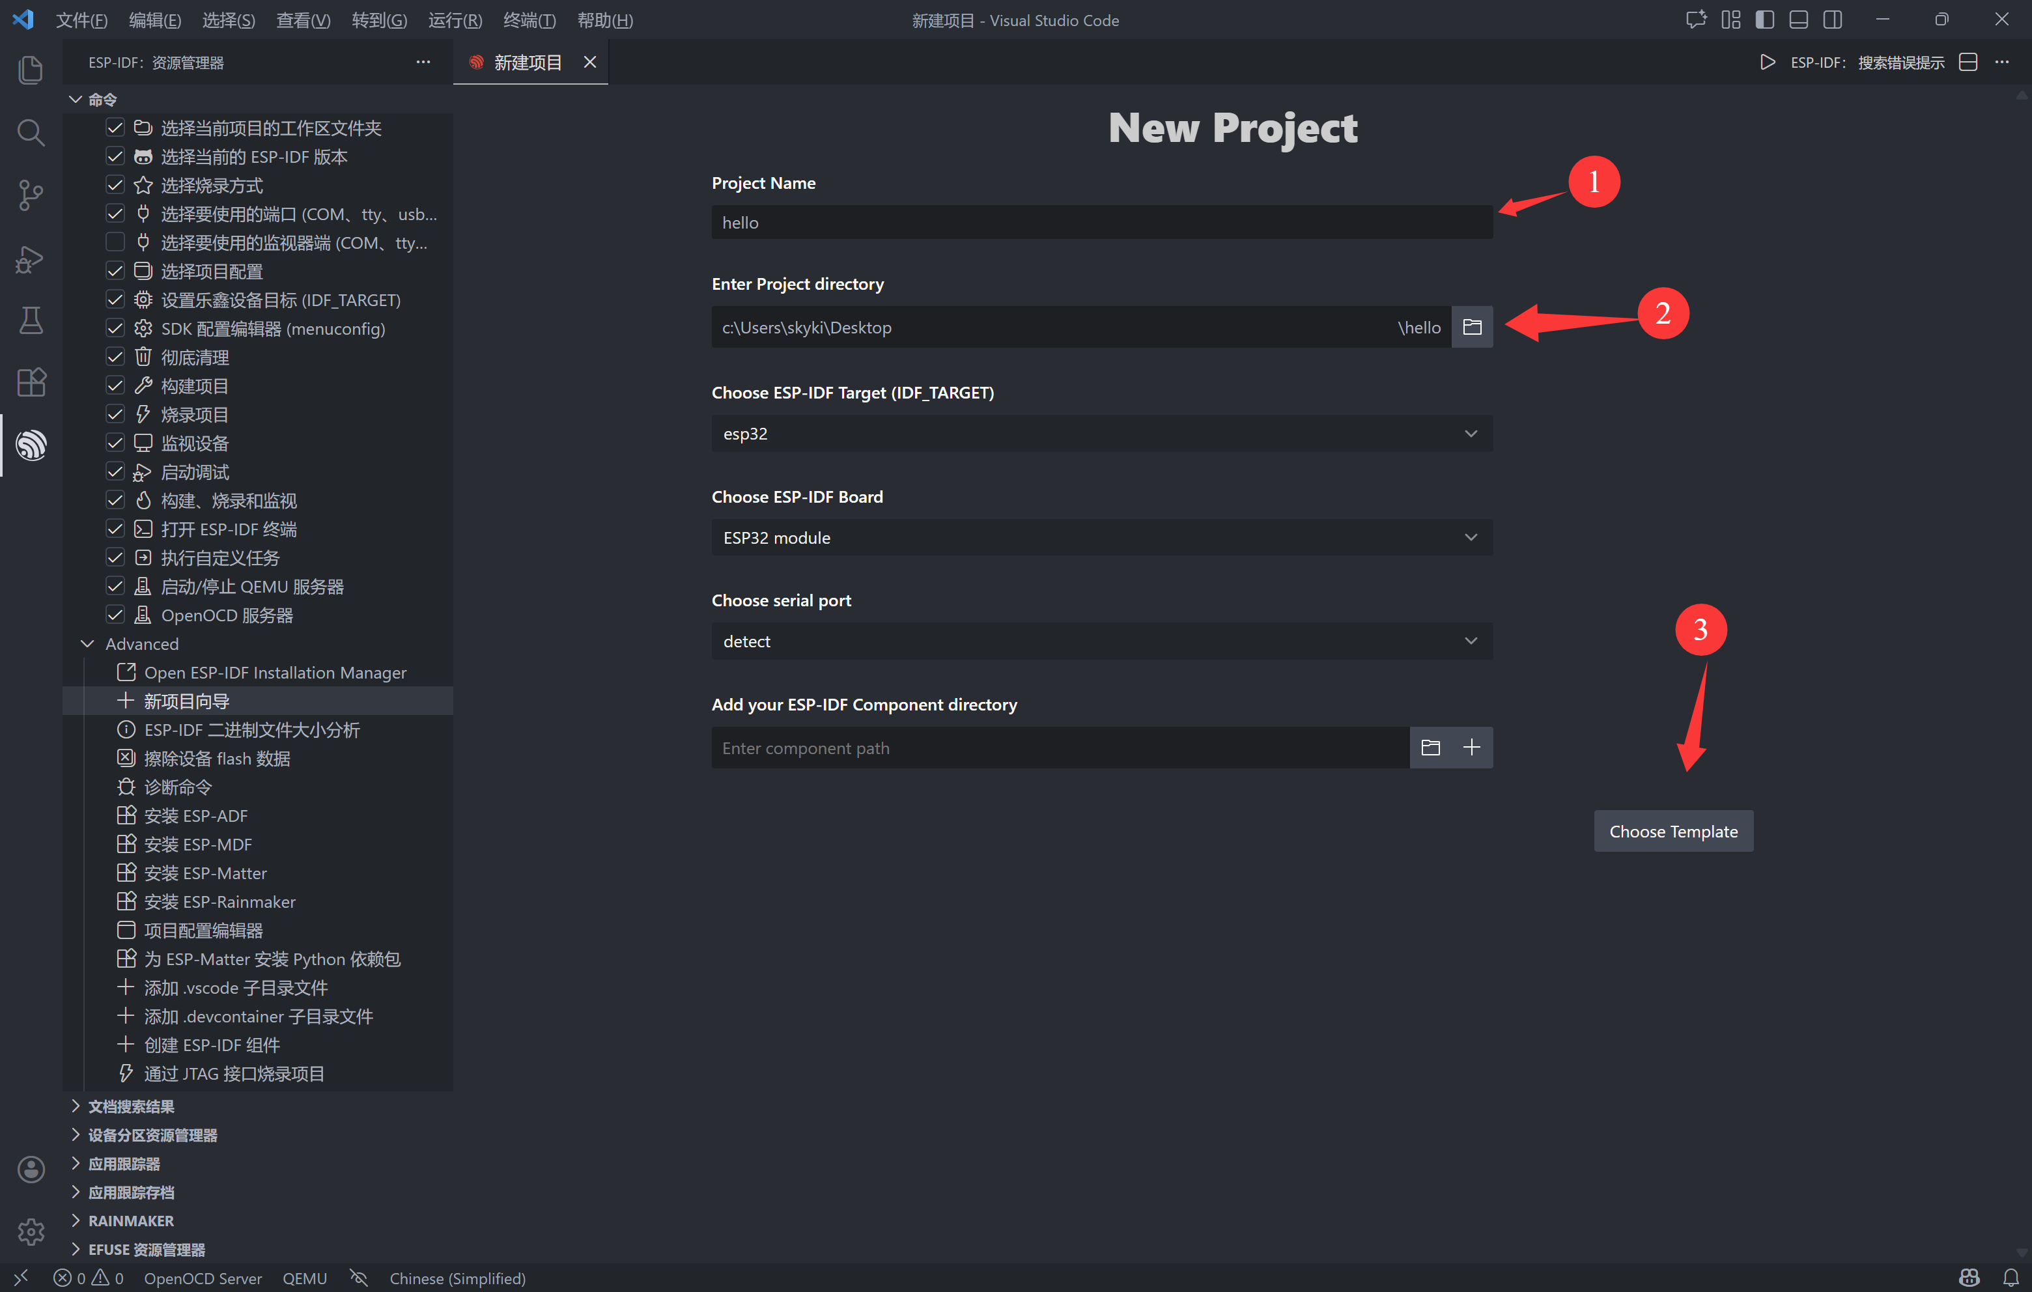Viewport: 2032px width, 1292px height.
Task: Click the Project Name input field
Action: [1101, 222]
